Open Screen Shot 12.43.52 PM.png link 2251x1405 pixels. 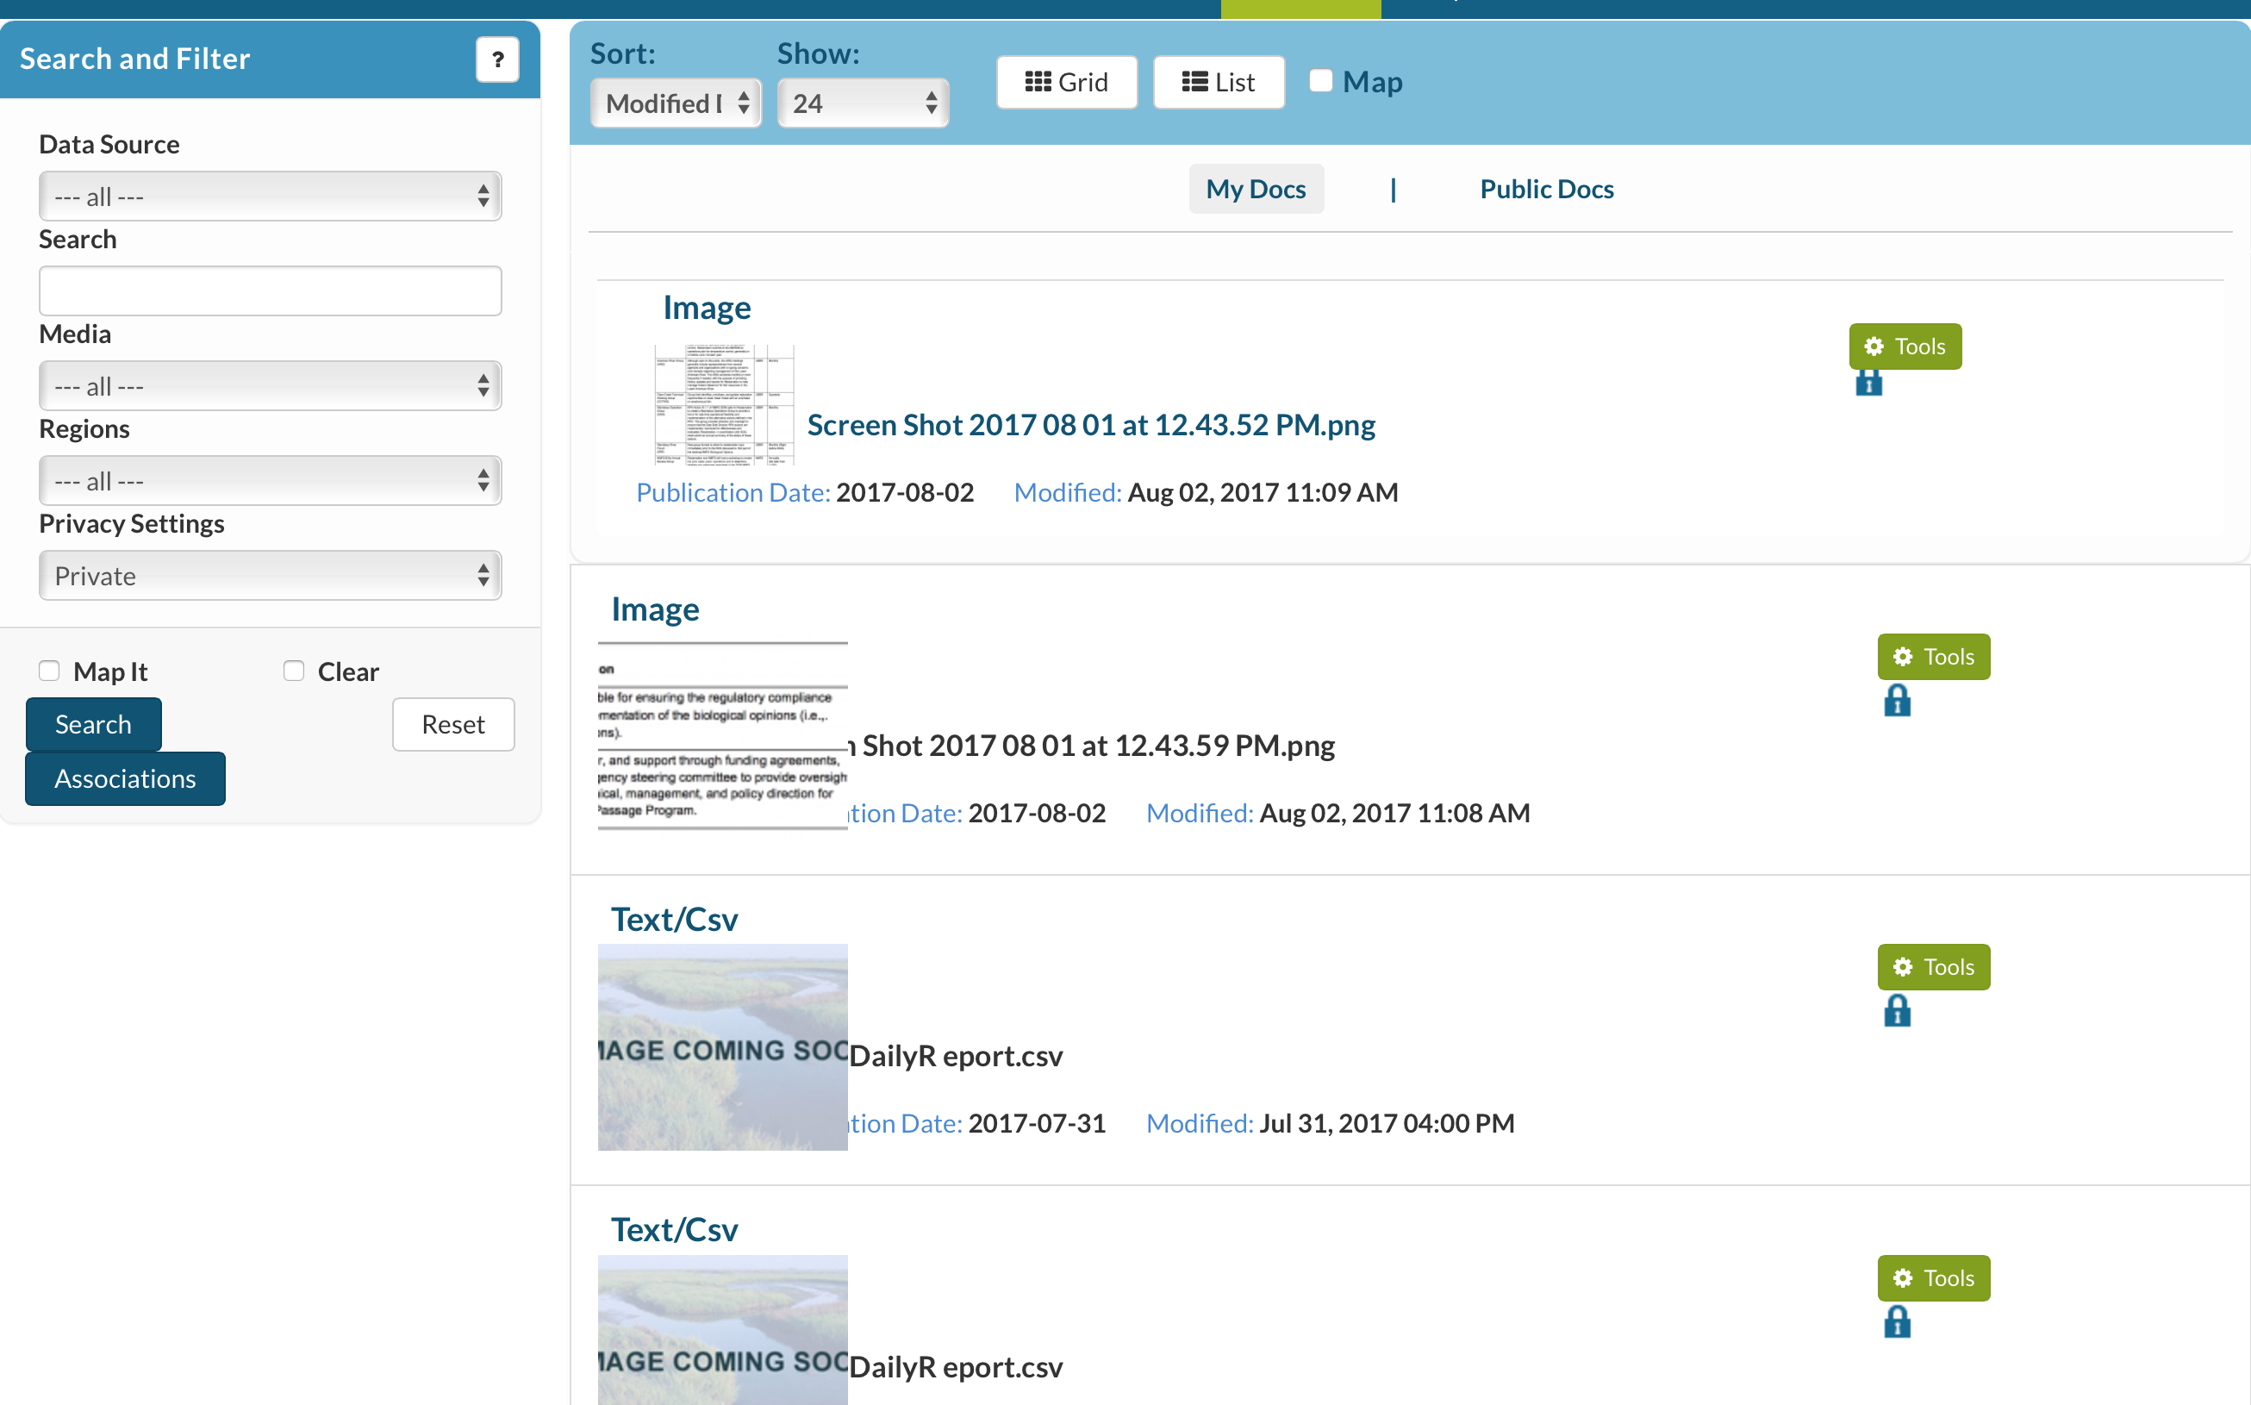coord(1091,425)
